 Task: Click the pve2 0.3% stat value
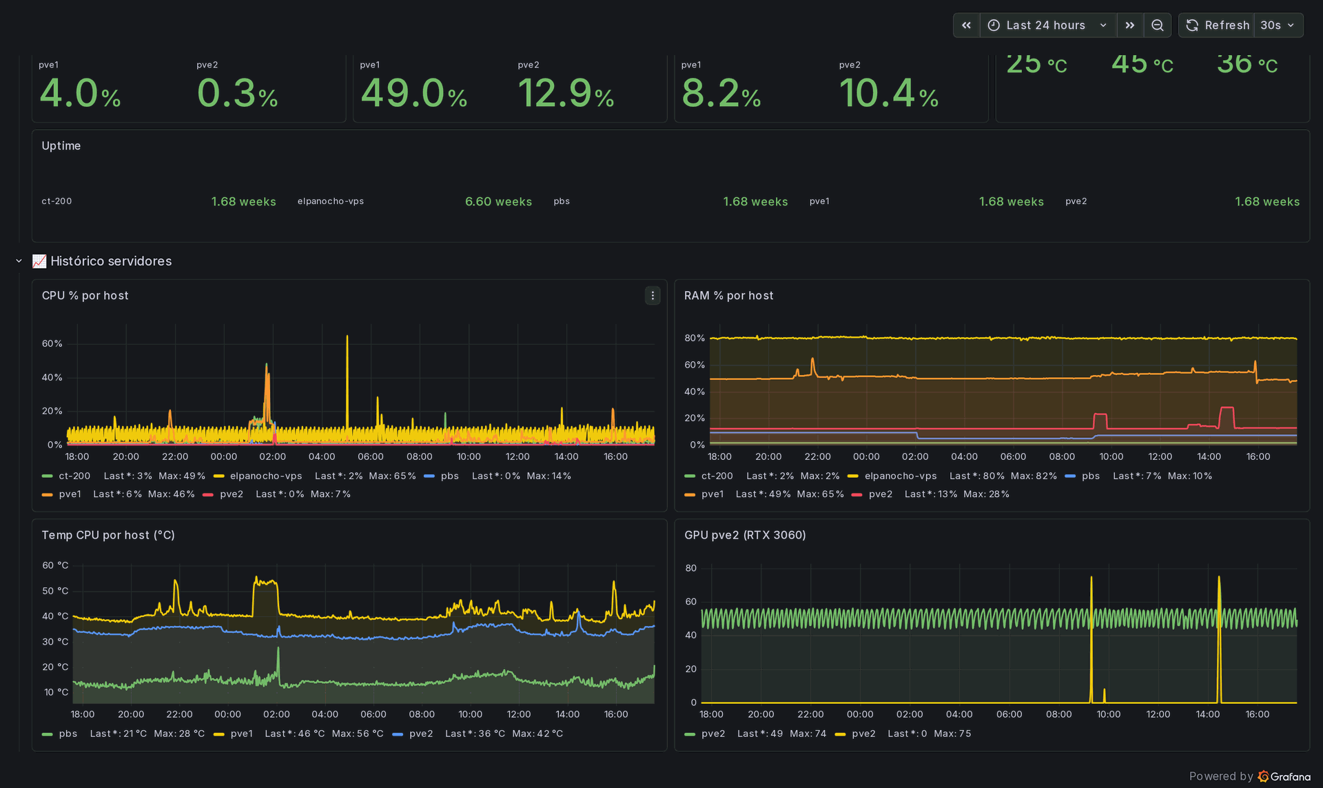click(x=238, y=93)
